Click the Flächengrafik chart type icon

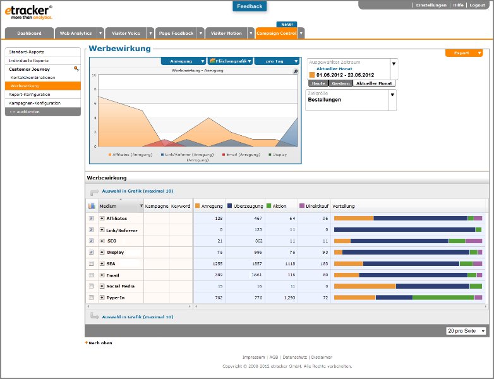point(213,61)
